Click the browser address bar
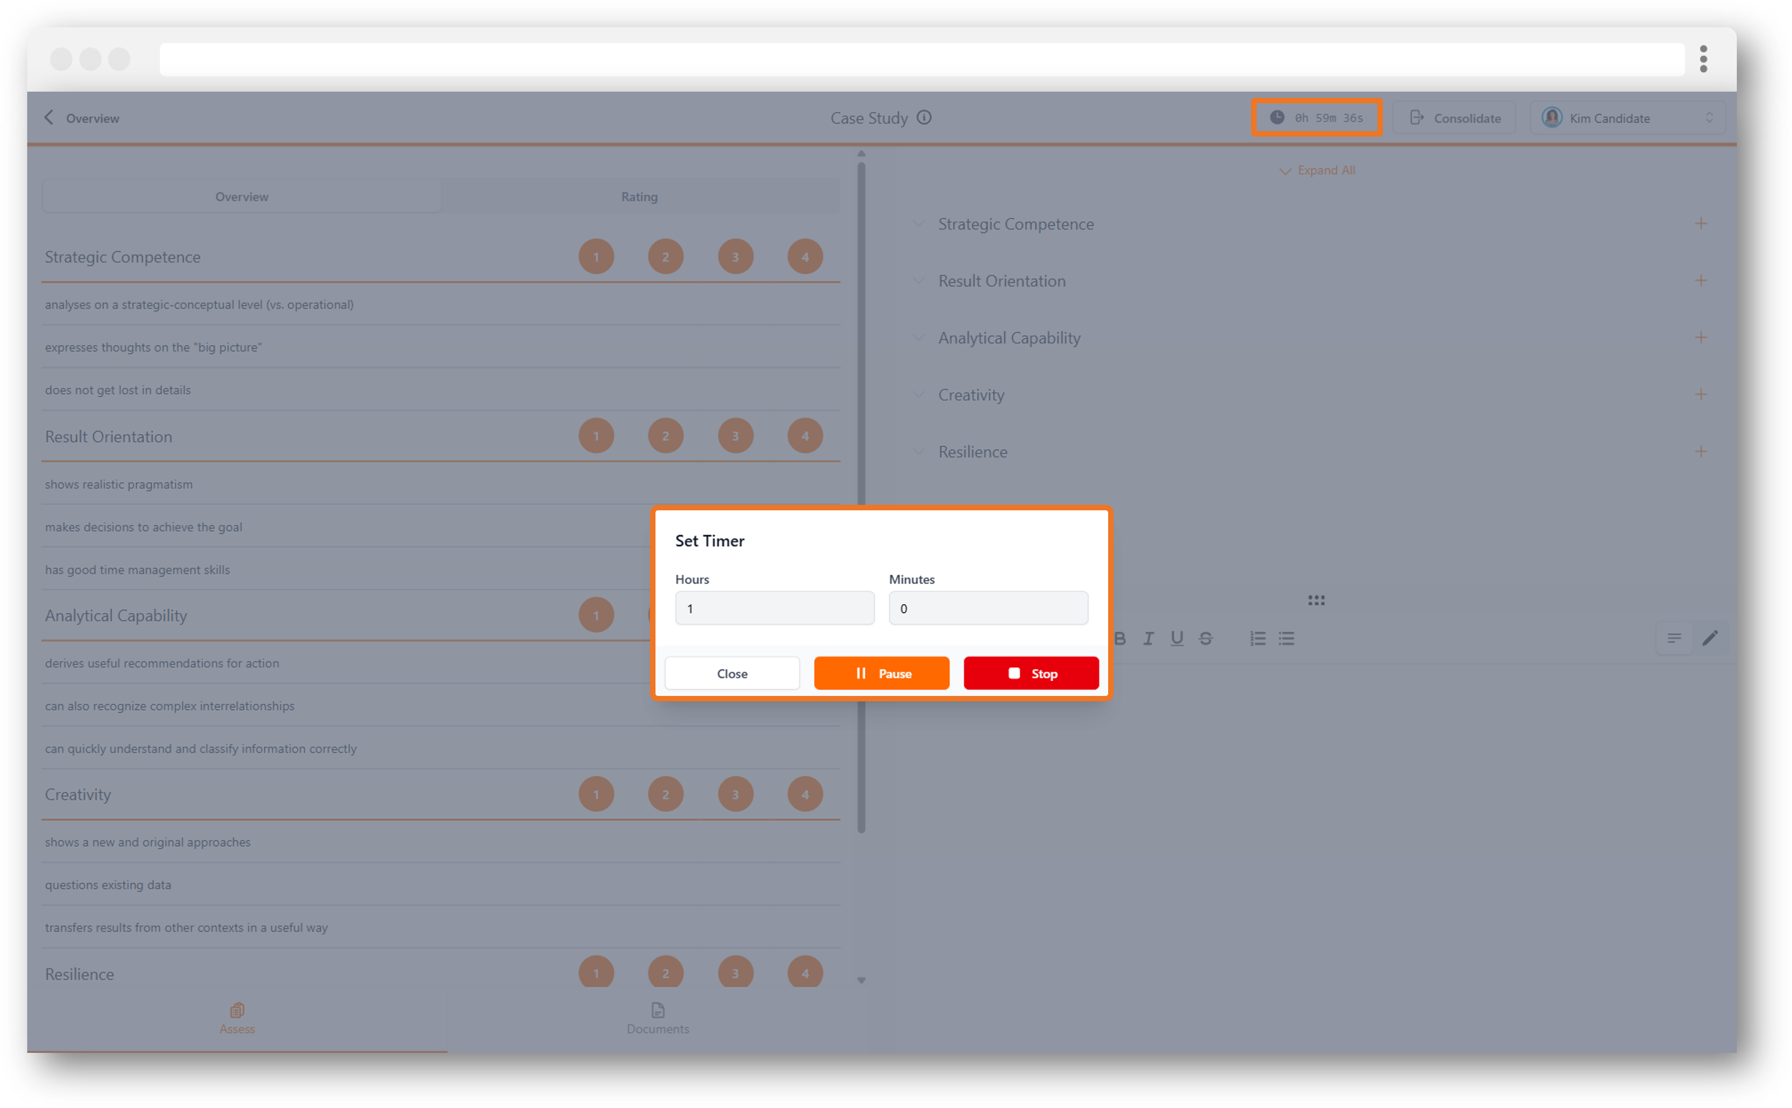 click(922, 59)
